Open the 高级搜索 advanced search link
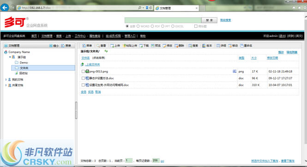Image resolution: width=307 pixels, height=167 pixels. 225,20
